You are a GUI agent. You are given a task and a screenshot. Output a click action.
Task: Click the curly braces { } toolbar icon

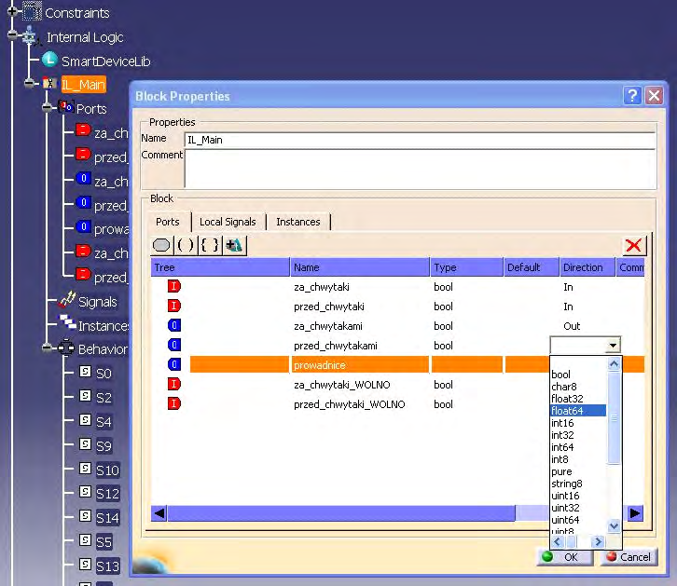210,245
